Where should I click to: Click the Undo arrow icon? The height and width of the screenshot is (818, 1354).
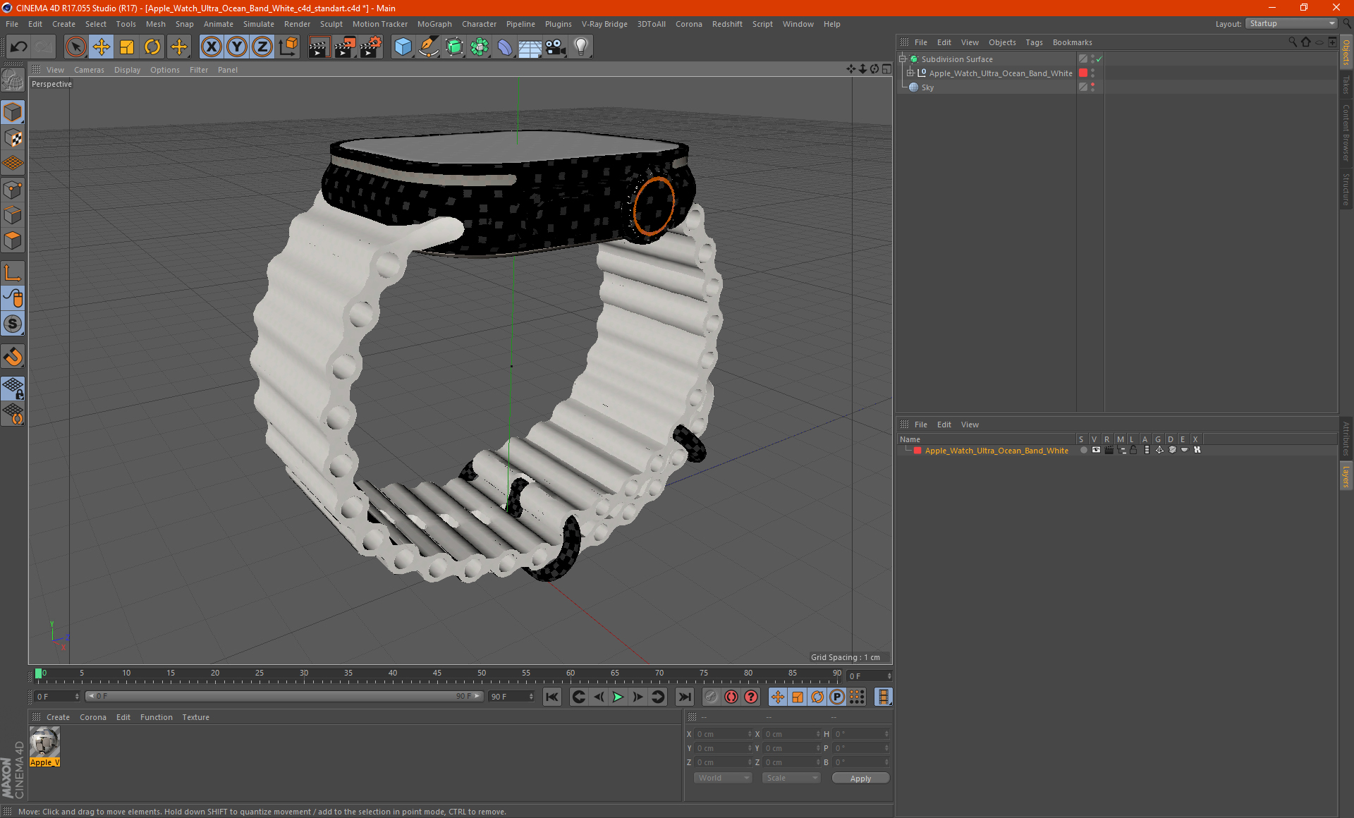tap(19, 47)
